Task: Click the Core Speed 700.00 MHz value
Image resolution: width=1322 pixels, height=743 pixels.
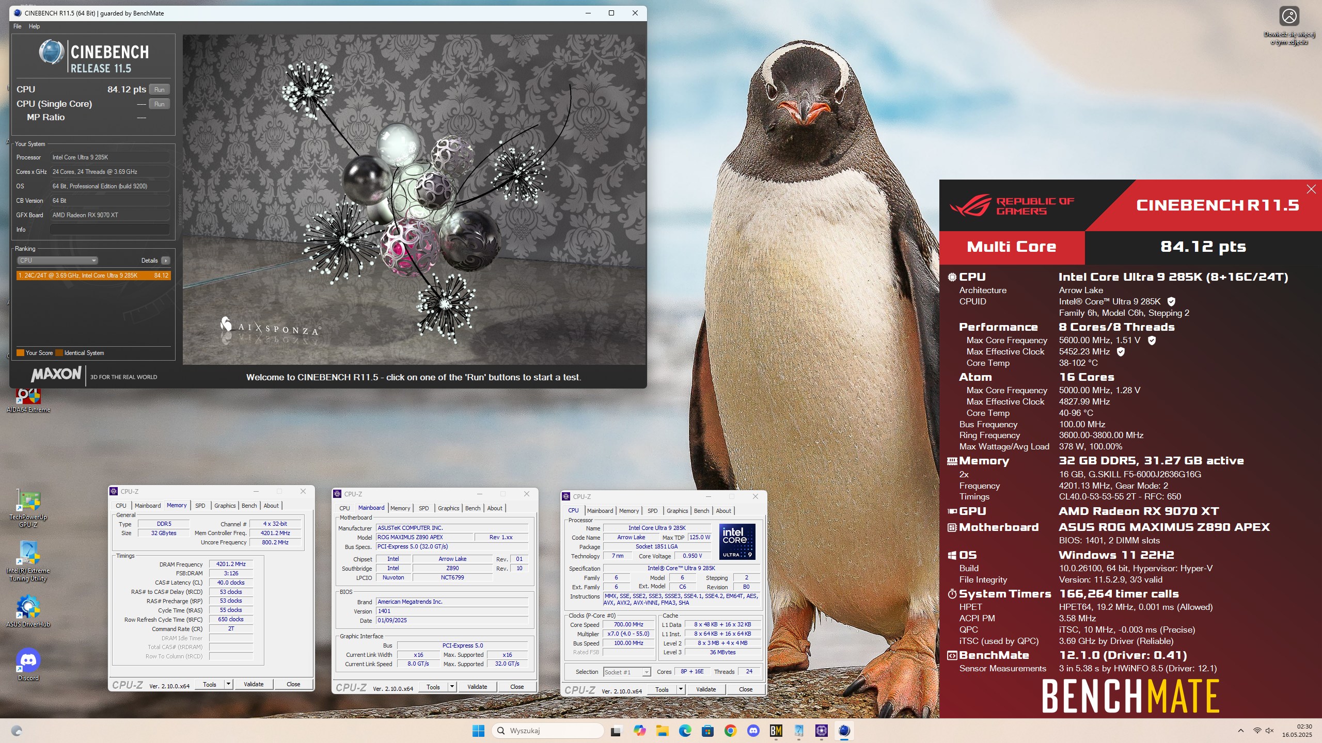Action: click(628, 624)
